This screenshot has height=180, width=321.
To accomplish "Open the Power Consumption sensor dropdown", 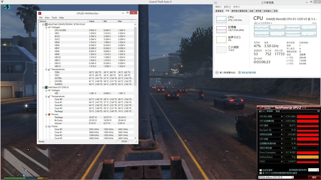I will pos(282,152).
